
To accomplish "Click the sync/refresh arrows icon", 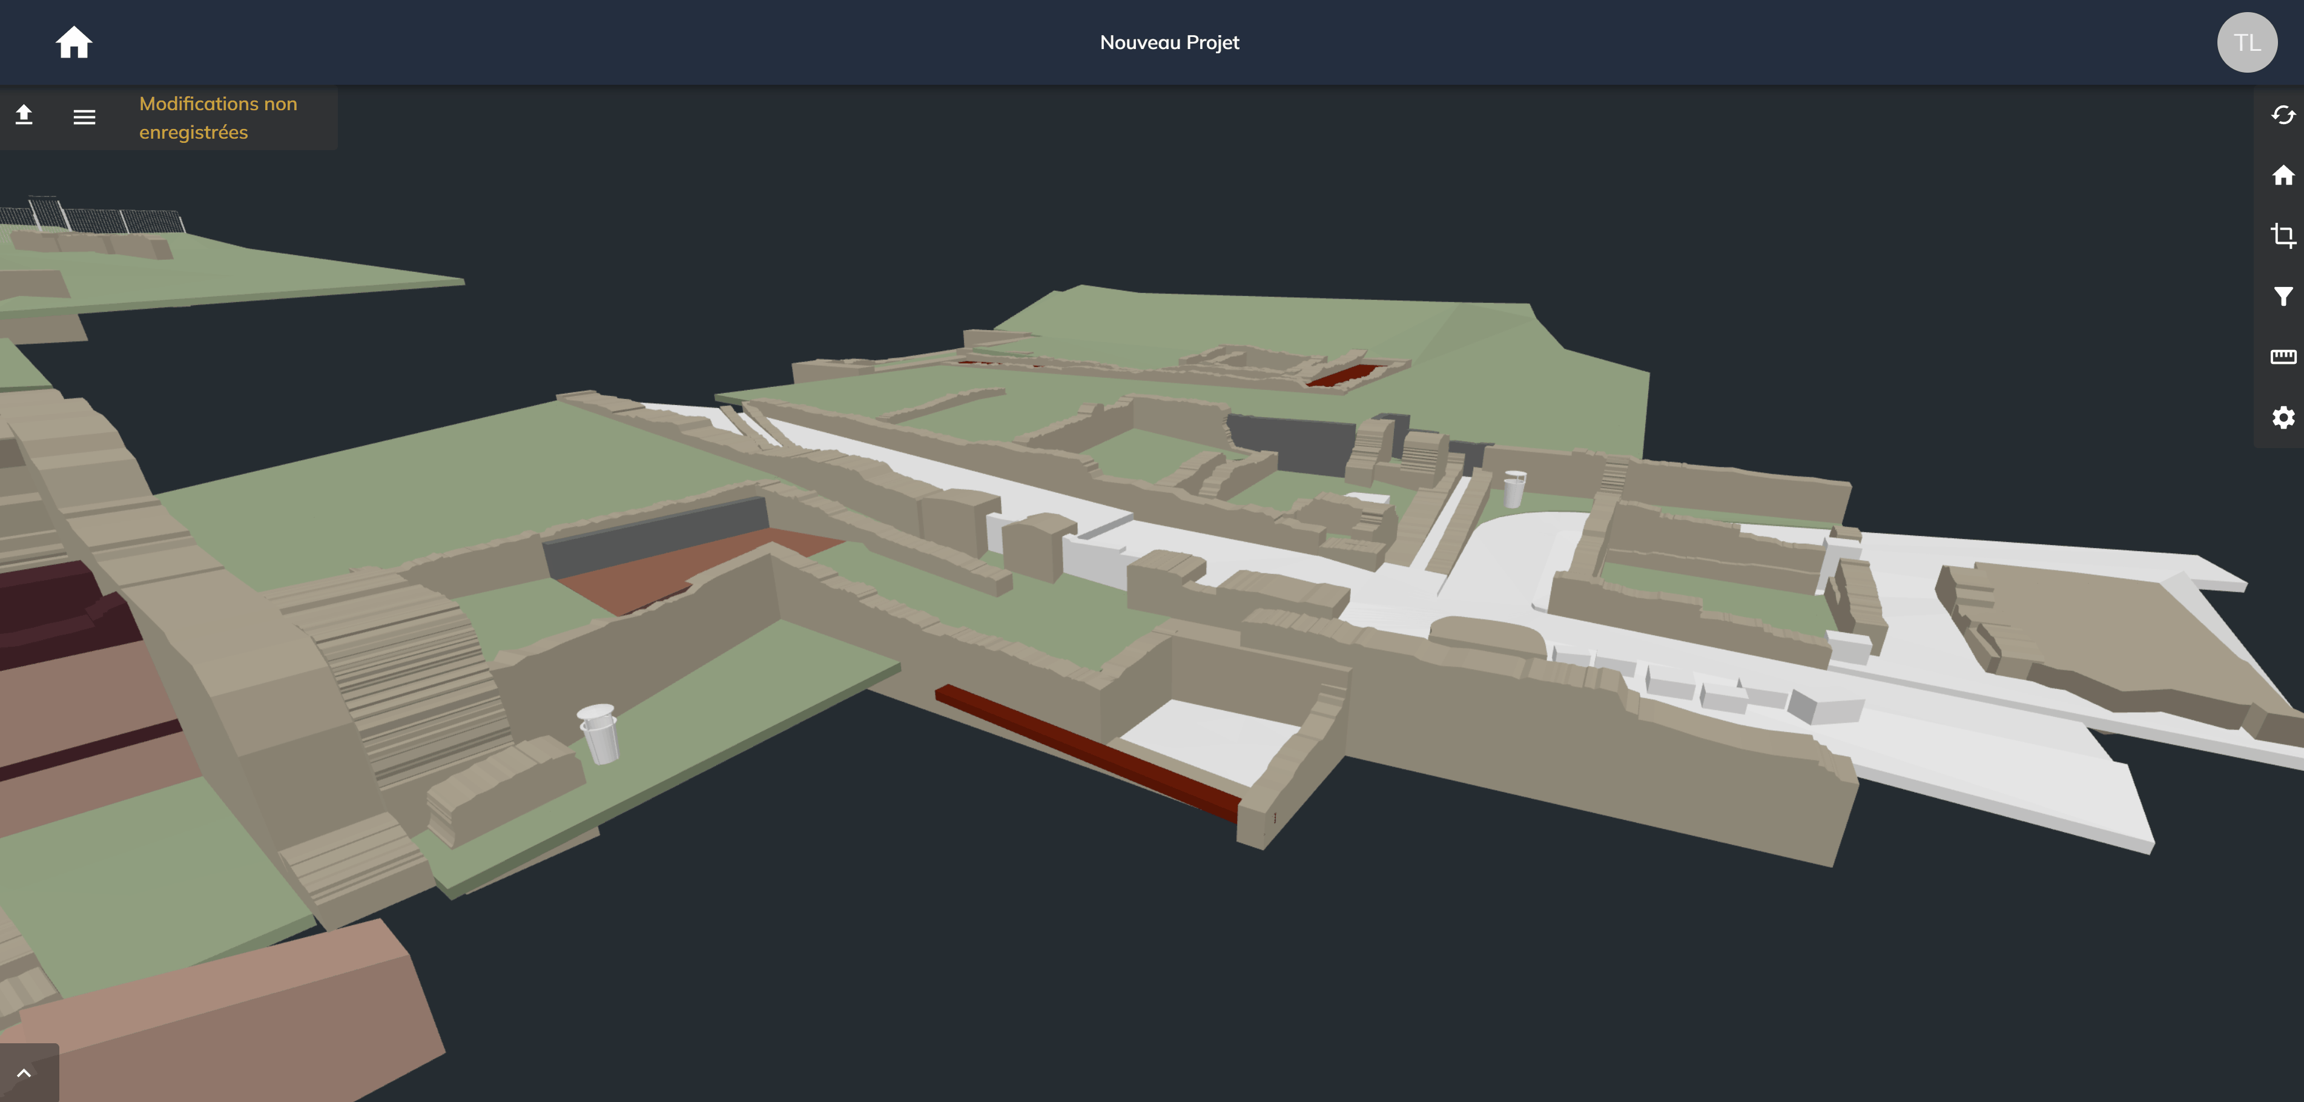I will click(x=2283, y=116).
